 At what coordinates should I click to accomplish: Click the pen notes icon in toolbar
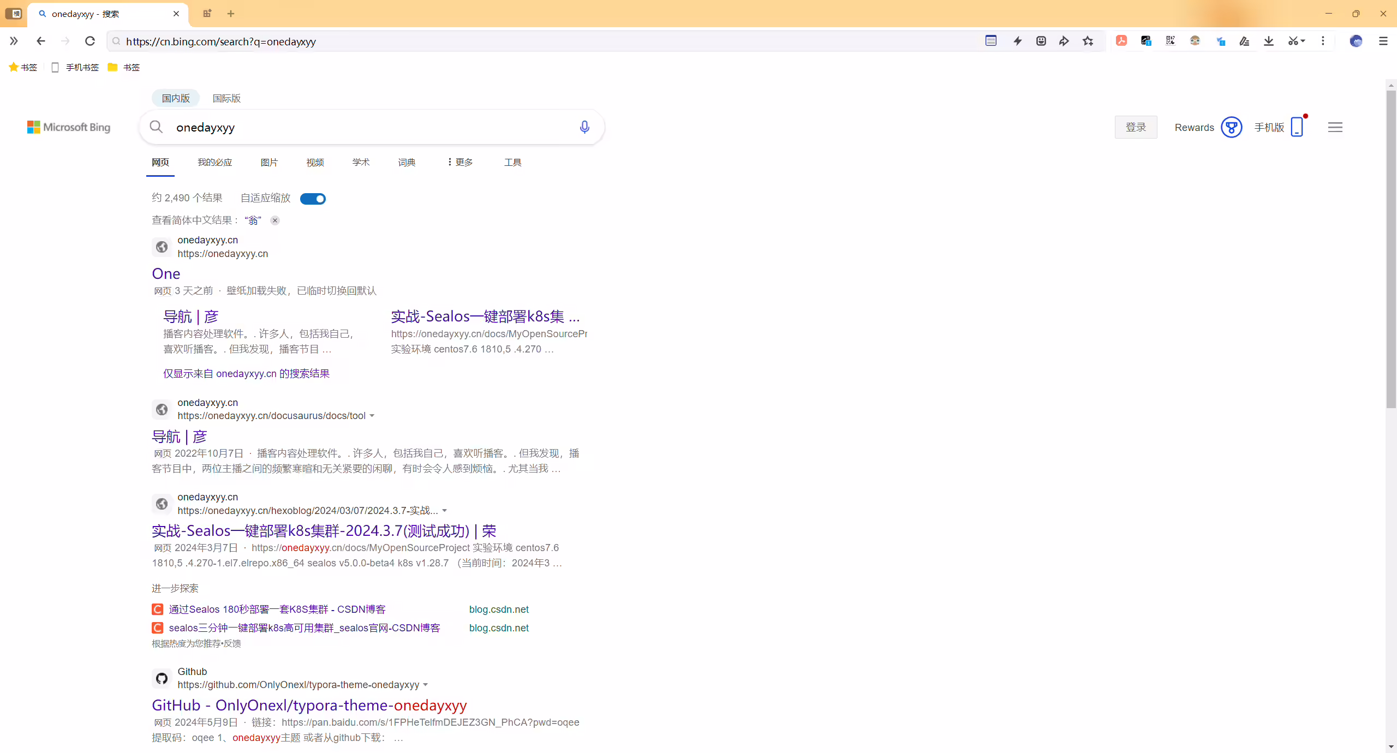coord(1244,41)
